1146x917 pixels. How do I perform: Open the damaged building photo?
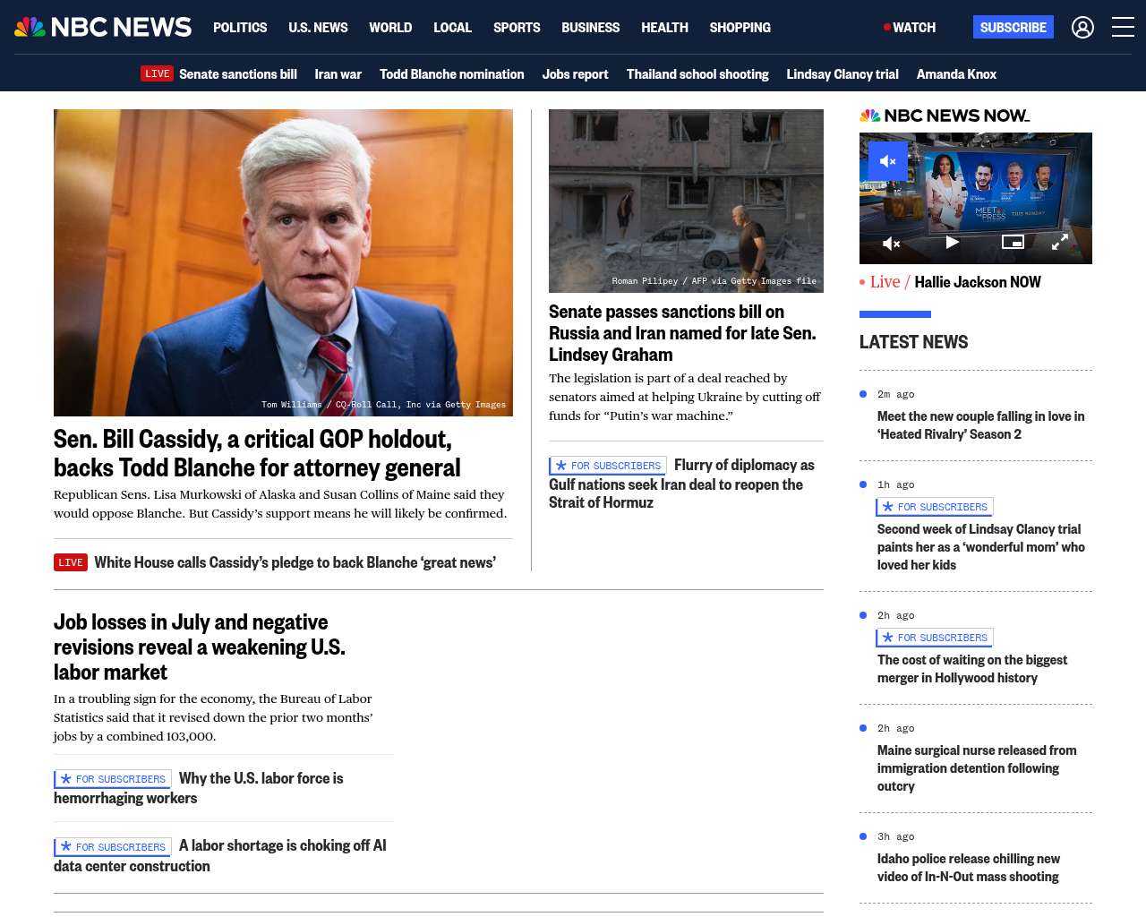tap(686, 201)
